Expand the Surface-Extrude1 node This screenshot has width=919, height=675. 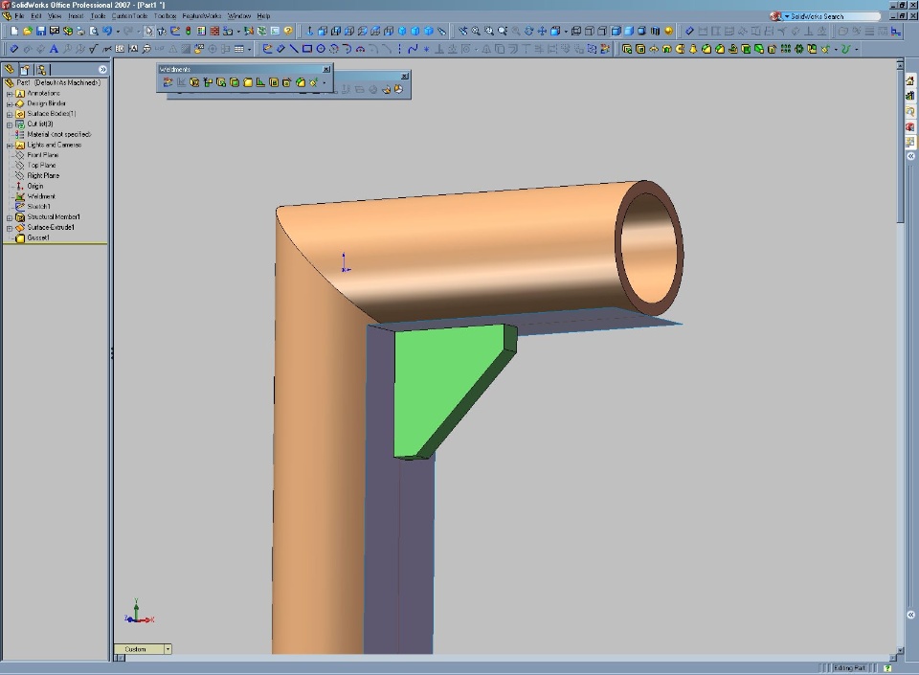click(x=10, y=228)
